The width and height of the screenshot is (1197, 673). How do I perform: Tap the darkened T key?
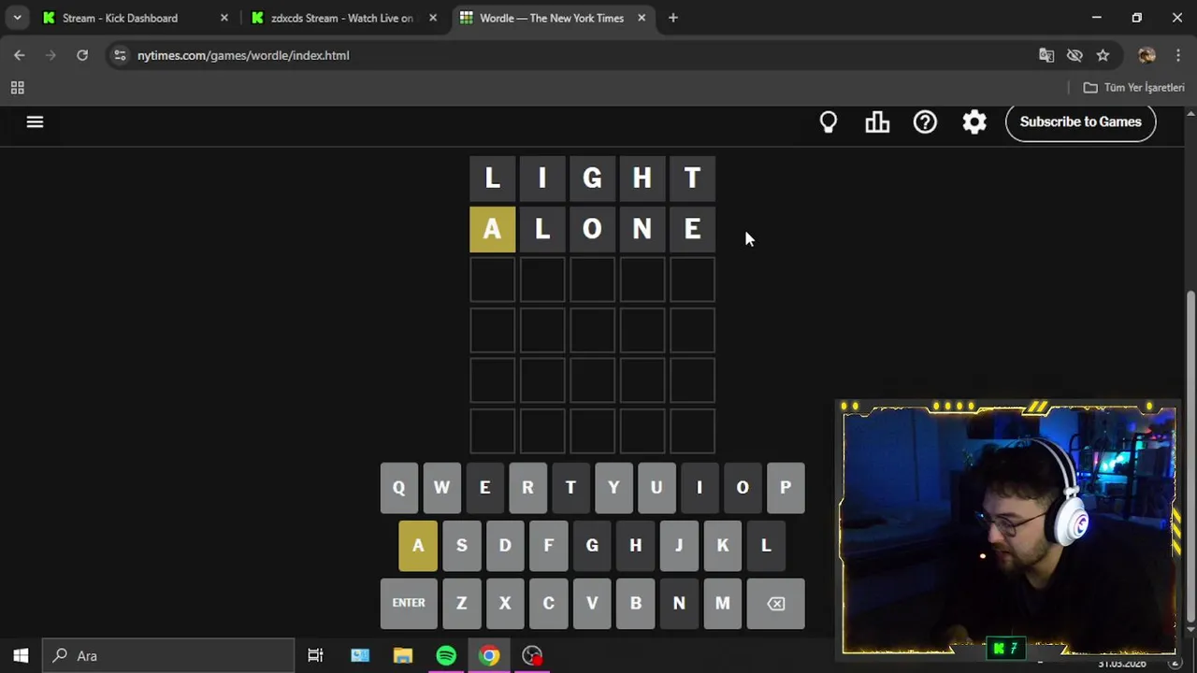570,487
